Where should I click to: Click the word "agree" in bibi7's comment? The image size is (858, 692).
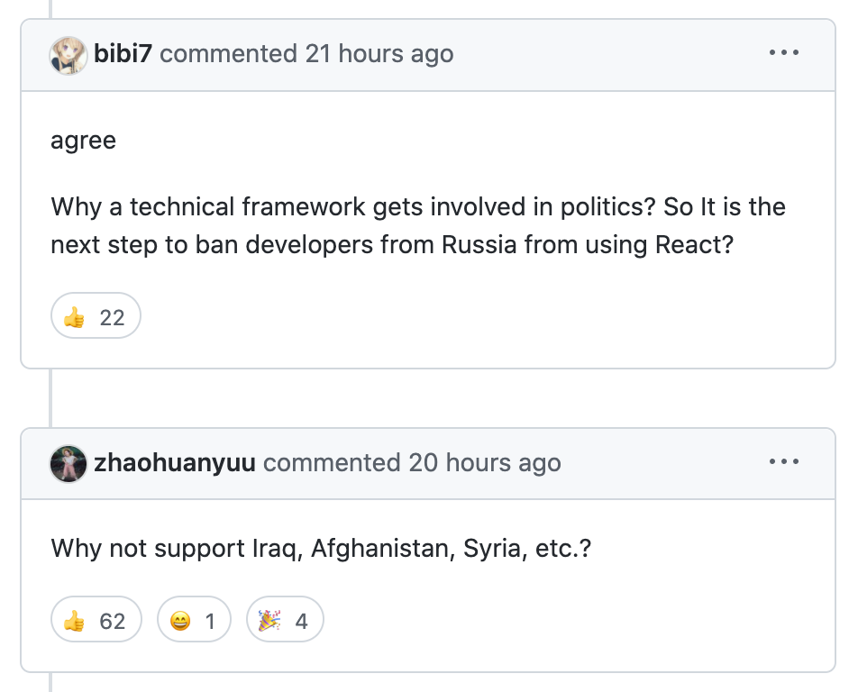(x=83, y=141)
